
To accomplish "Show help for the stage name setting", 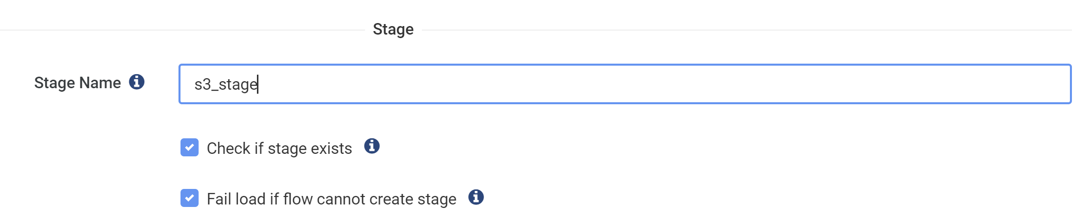I will pyautogui.click(x=137, y=82).
